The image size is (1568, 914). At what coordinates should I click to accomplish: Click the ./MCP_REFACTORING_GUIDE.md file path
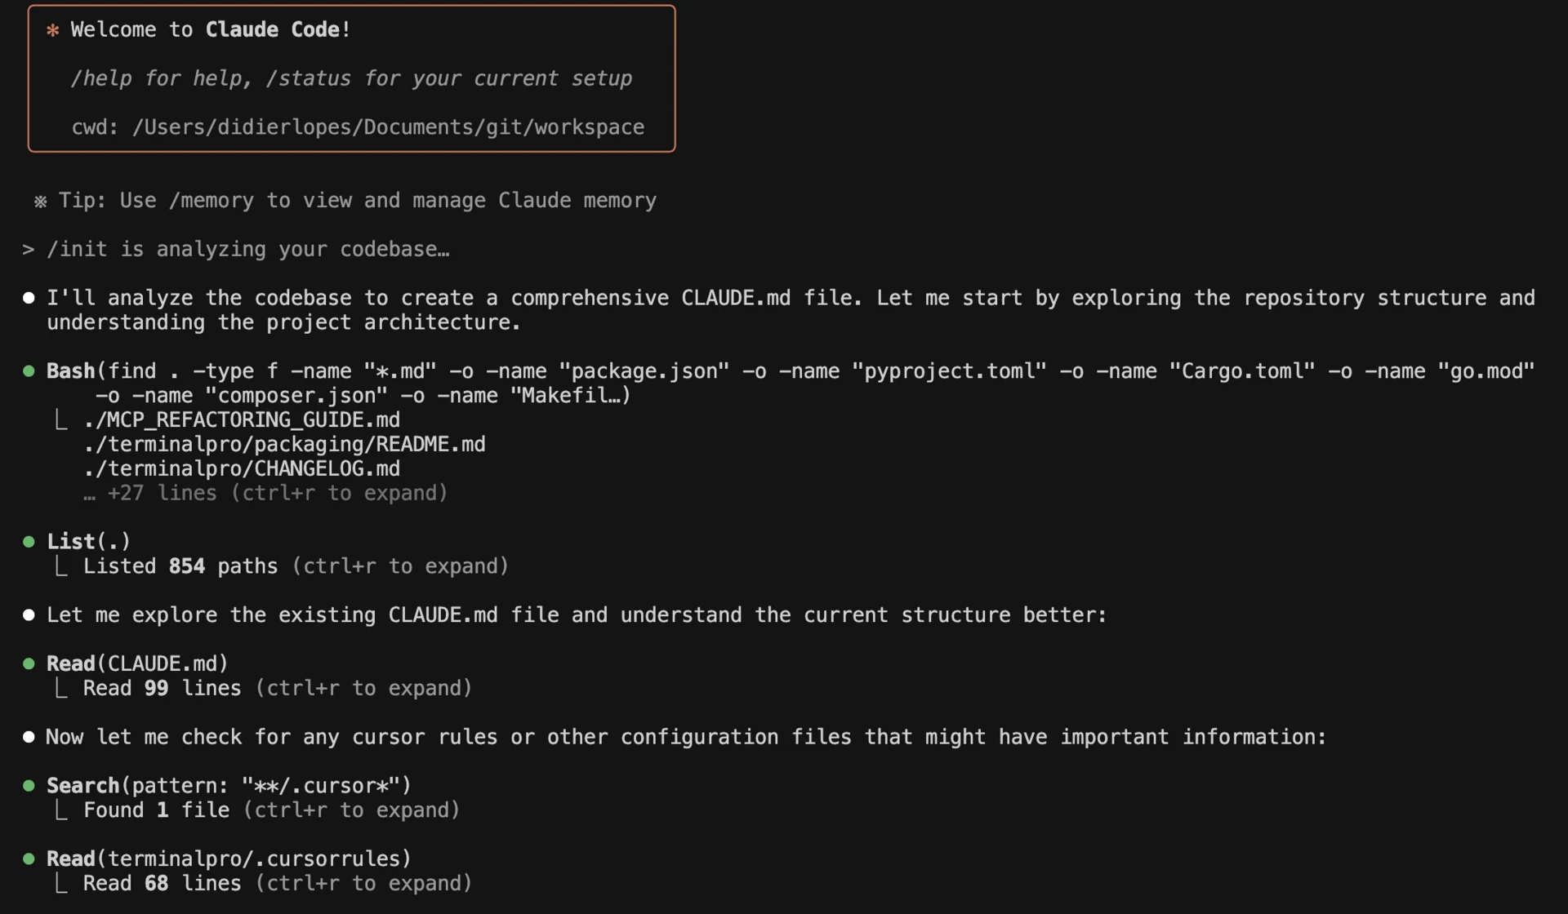tap(242, 420)
